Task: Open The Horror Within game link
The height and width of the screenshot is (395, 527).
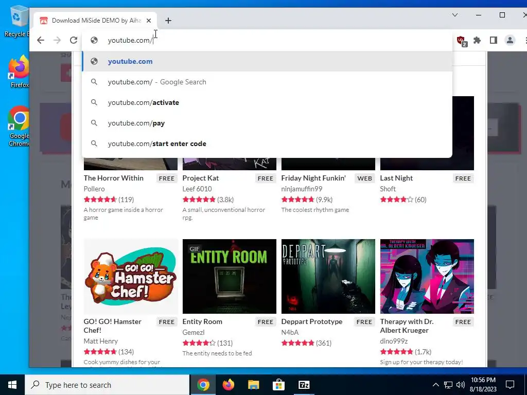Action: tap(114, 178)
